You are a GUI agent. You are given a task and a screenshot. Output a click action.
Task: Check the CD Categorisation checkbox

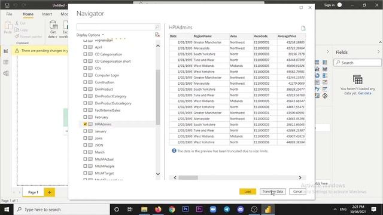[85, 54]
